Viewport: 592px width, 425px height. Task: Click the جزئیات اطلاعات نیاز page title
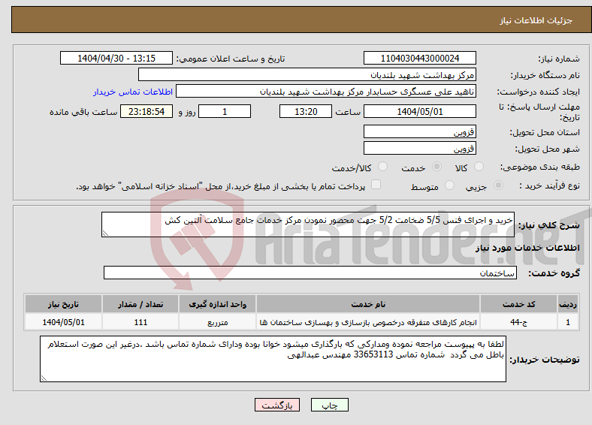tap(536, 20)
